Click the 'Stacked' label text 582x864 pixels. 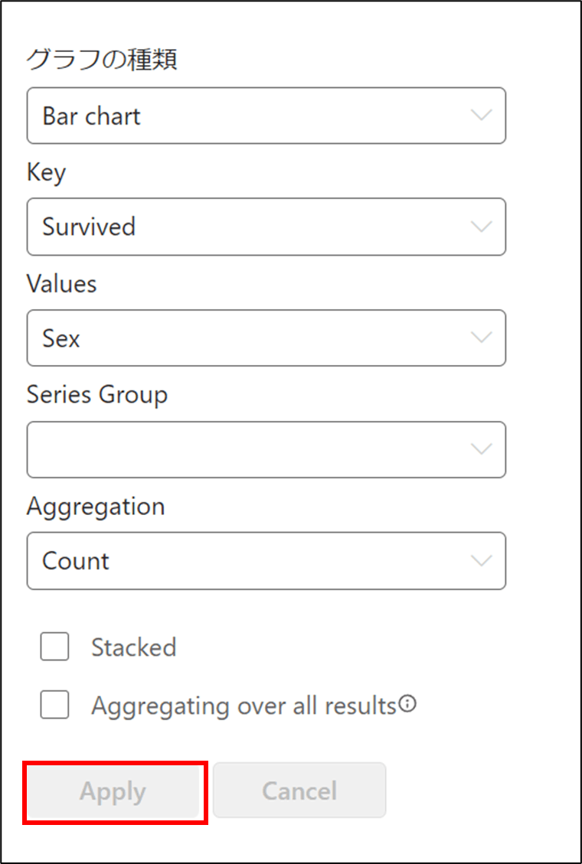point(133,647)
